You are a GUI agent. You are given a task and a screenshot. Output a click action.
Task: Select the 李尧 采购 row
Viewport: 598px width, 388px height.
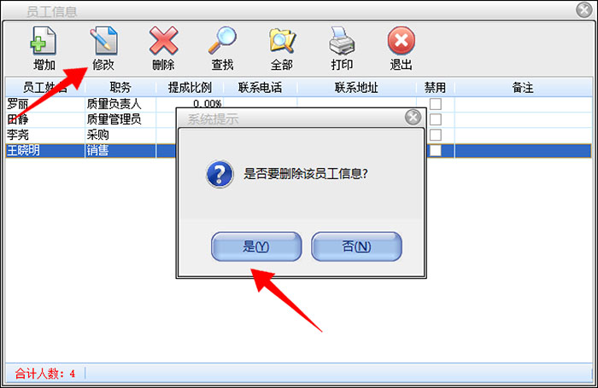pos(299,135)
